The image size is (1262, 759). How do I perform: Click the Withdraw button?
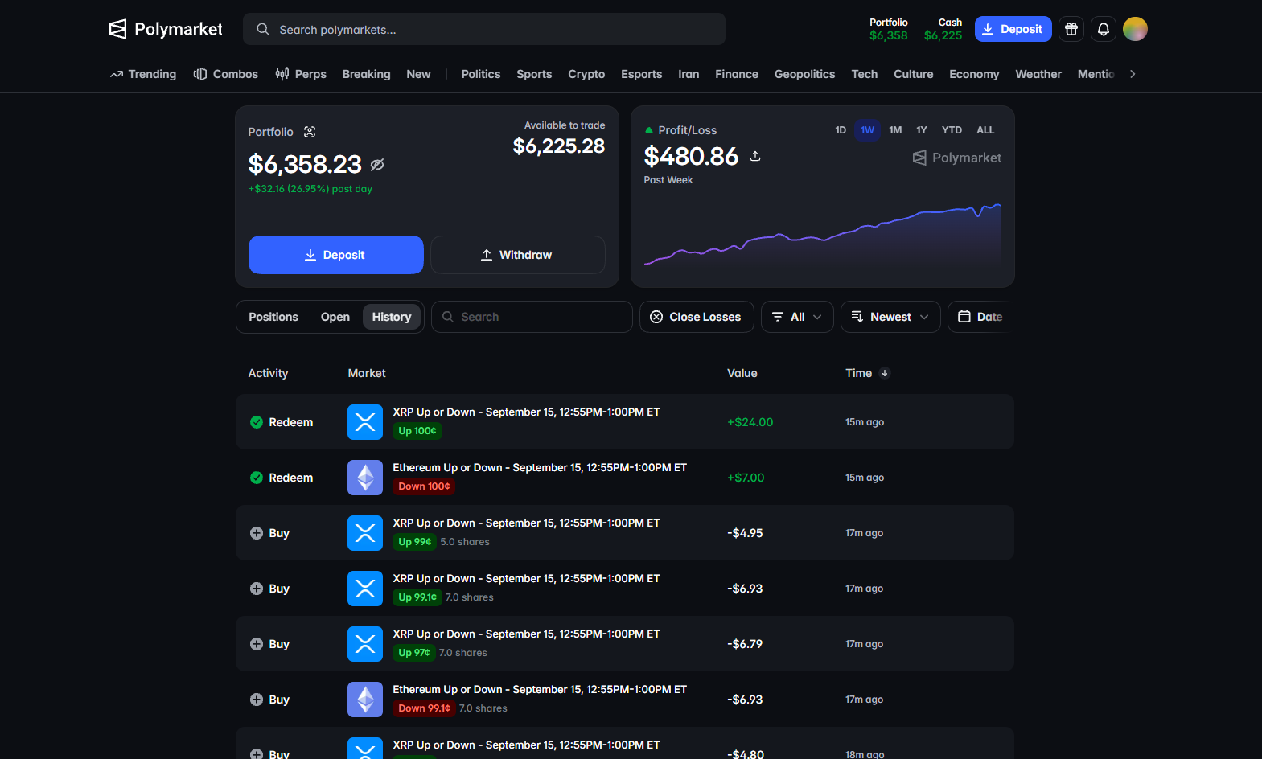click(x=518, y=255)
